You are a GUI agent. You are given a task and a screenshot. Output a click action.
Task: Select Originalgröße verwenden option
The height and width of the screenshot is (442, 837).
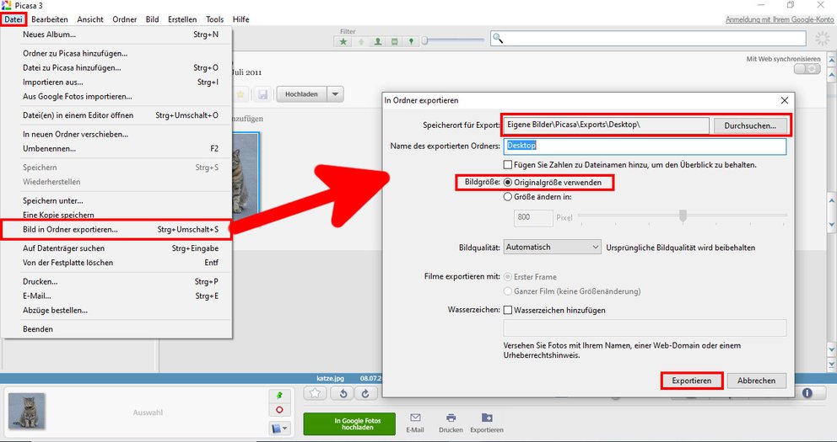508,182
